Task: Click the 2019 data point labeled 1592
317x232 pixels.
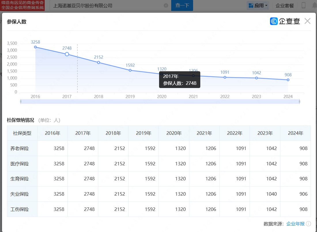Action: (x=130, y=70)
